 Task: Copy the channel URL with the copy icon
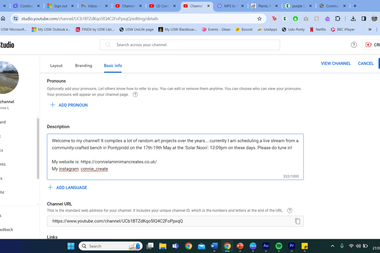point(297,221)
